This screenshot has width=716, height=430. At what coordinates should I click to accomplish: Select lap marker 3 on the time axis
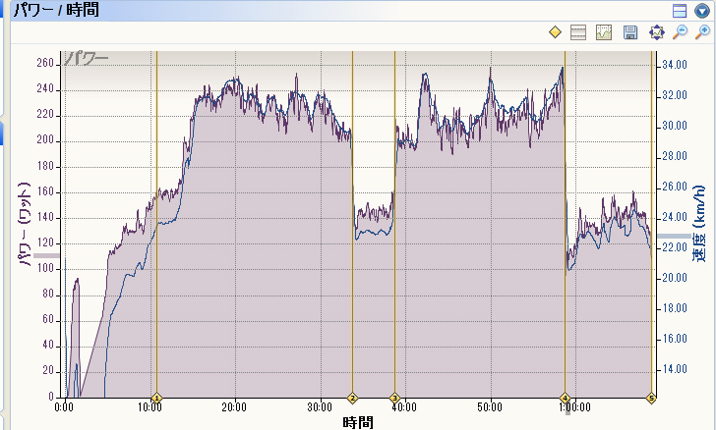394,398
